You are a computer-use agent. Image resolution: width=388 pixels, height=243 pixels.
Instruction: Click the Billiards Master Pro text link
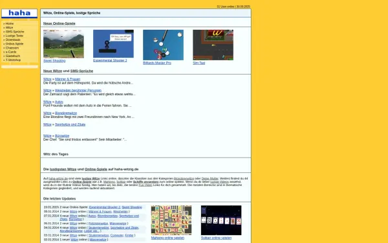(157, 63)
